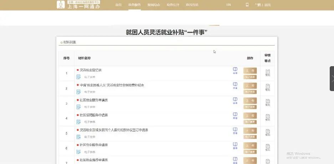Open the mobile phone icon in header
The image size is (334, 164).
coord(247,5)
